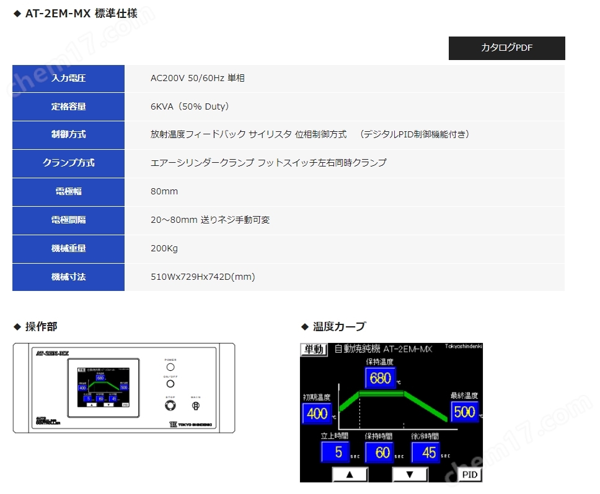Select the 6KVA (50% Duty) value

click(190, 106)
